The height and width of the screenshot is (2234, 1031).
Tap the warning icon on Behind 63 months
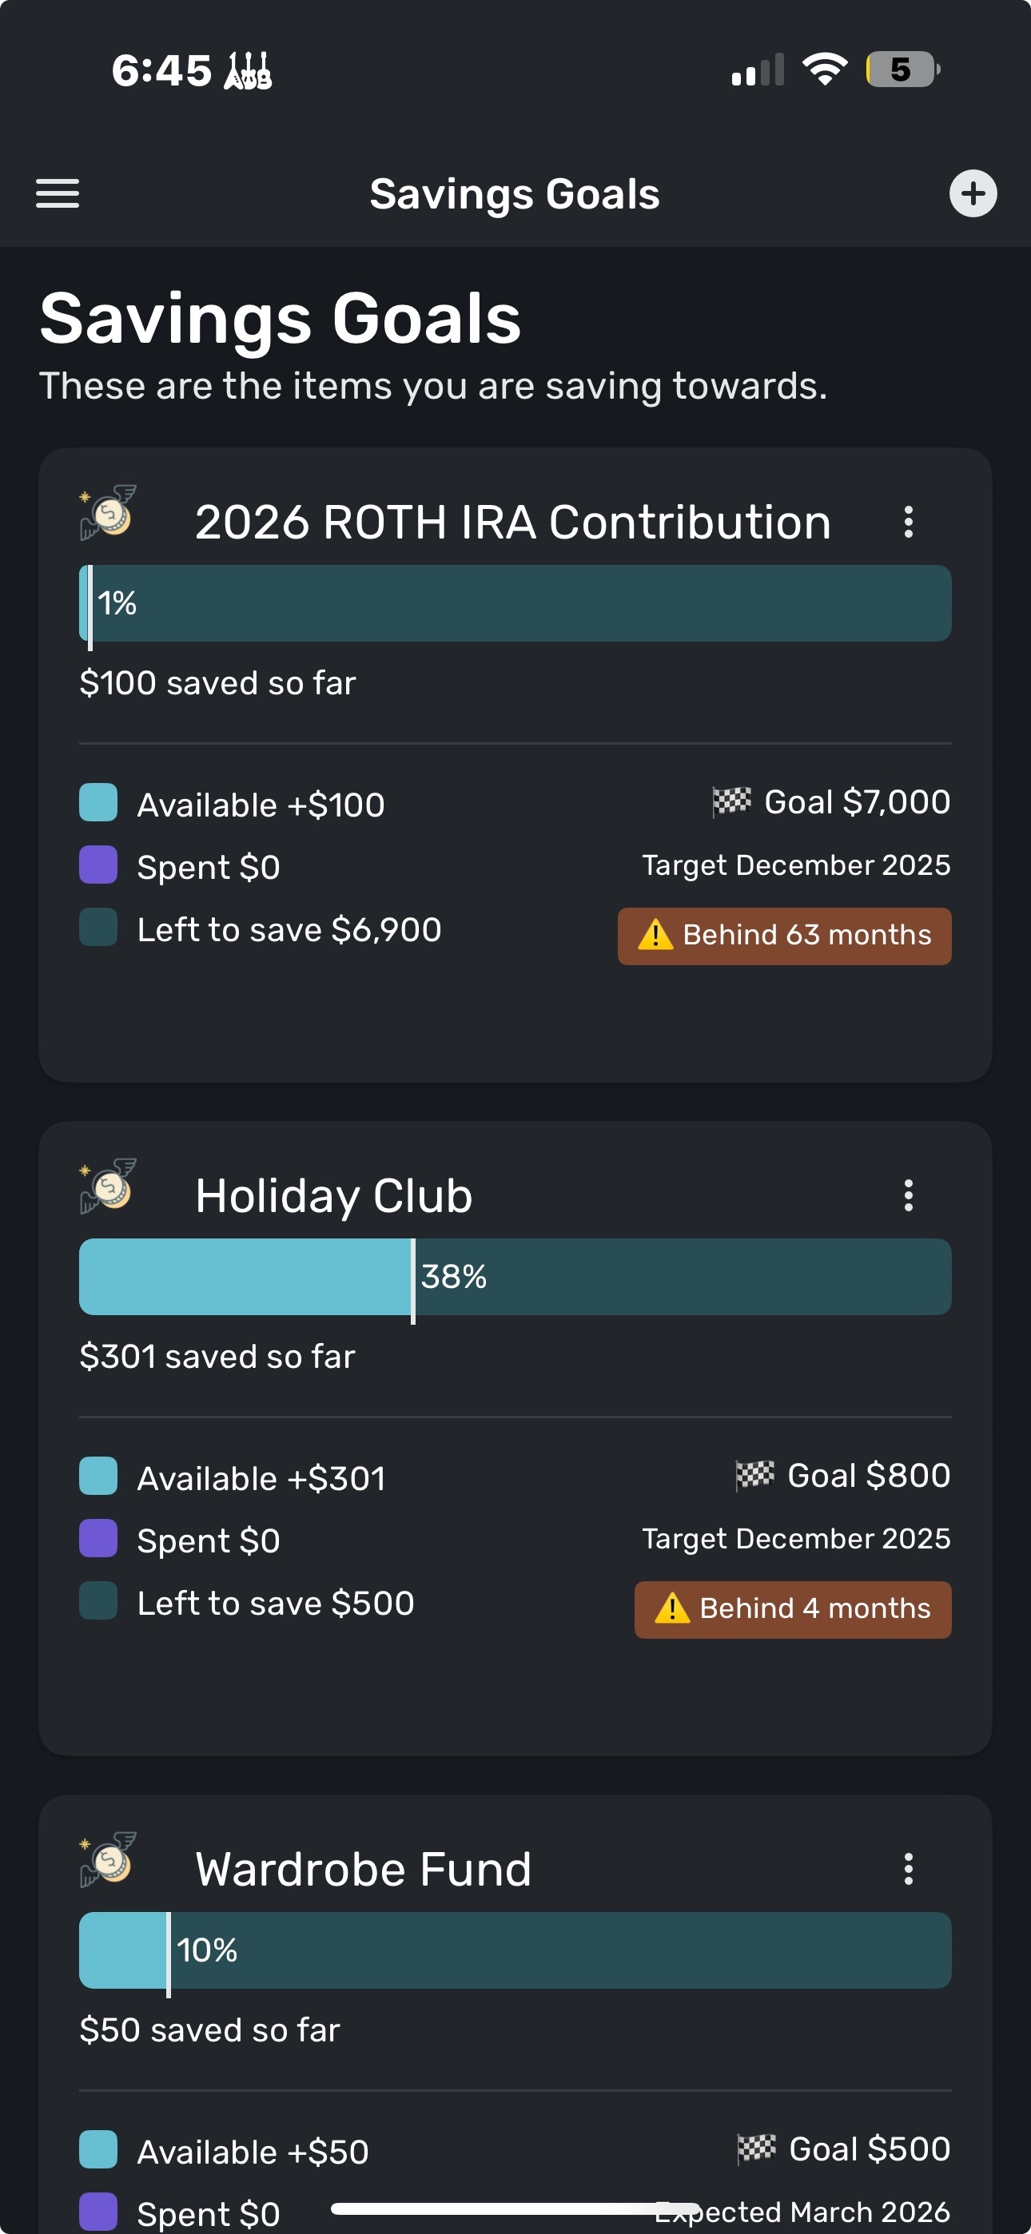click(x=655, y=935)
